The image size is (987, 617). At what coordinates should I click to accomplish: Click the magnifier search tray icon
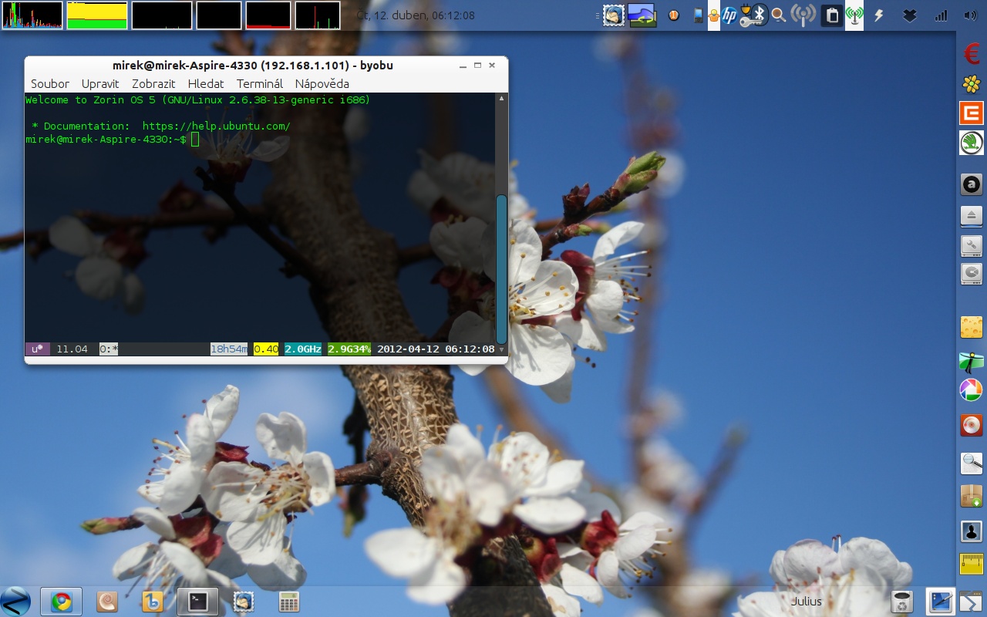click(779, 15)
